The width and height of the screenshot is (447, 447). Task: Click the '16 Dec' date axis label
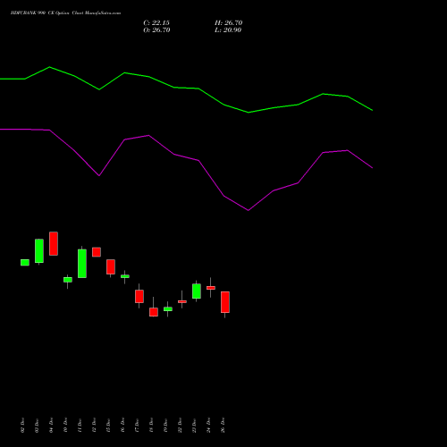(122, 426)
